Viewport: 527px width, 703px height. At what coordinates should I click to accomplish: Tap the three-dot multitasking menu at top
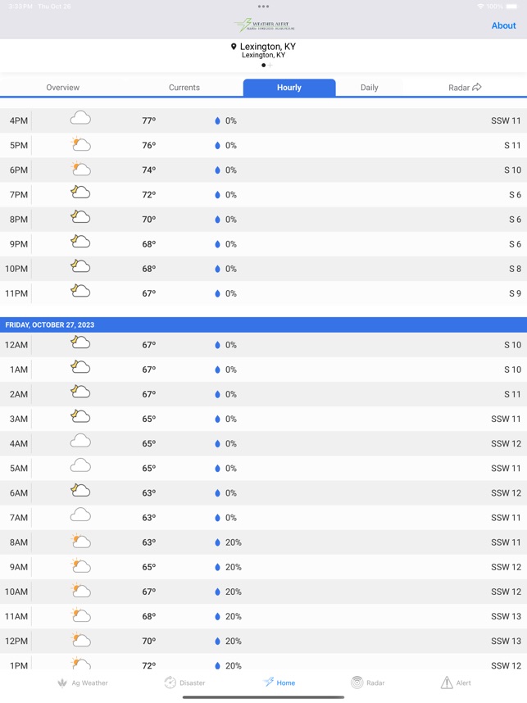263,7
